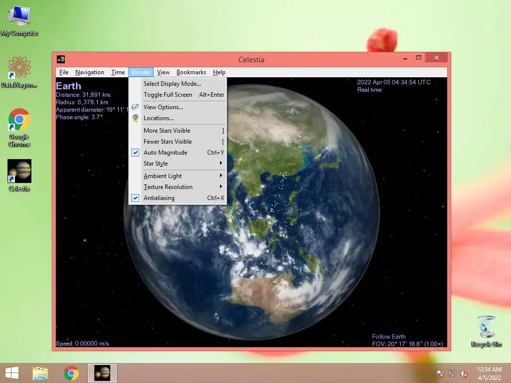The image size is (511, 383).
Task: Choose Fewer Stars Visible
Action: [x=177, y=142]
